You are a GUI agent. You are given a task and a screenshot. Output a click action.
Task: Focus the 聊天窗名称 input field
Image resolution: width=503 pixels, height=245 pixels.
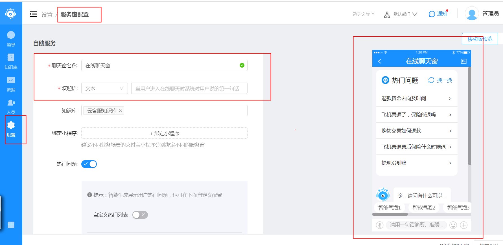pyautogui.click(x=164, y=65)
